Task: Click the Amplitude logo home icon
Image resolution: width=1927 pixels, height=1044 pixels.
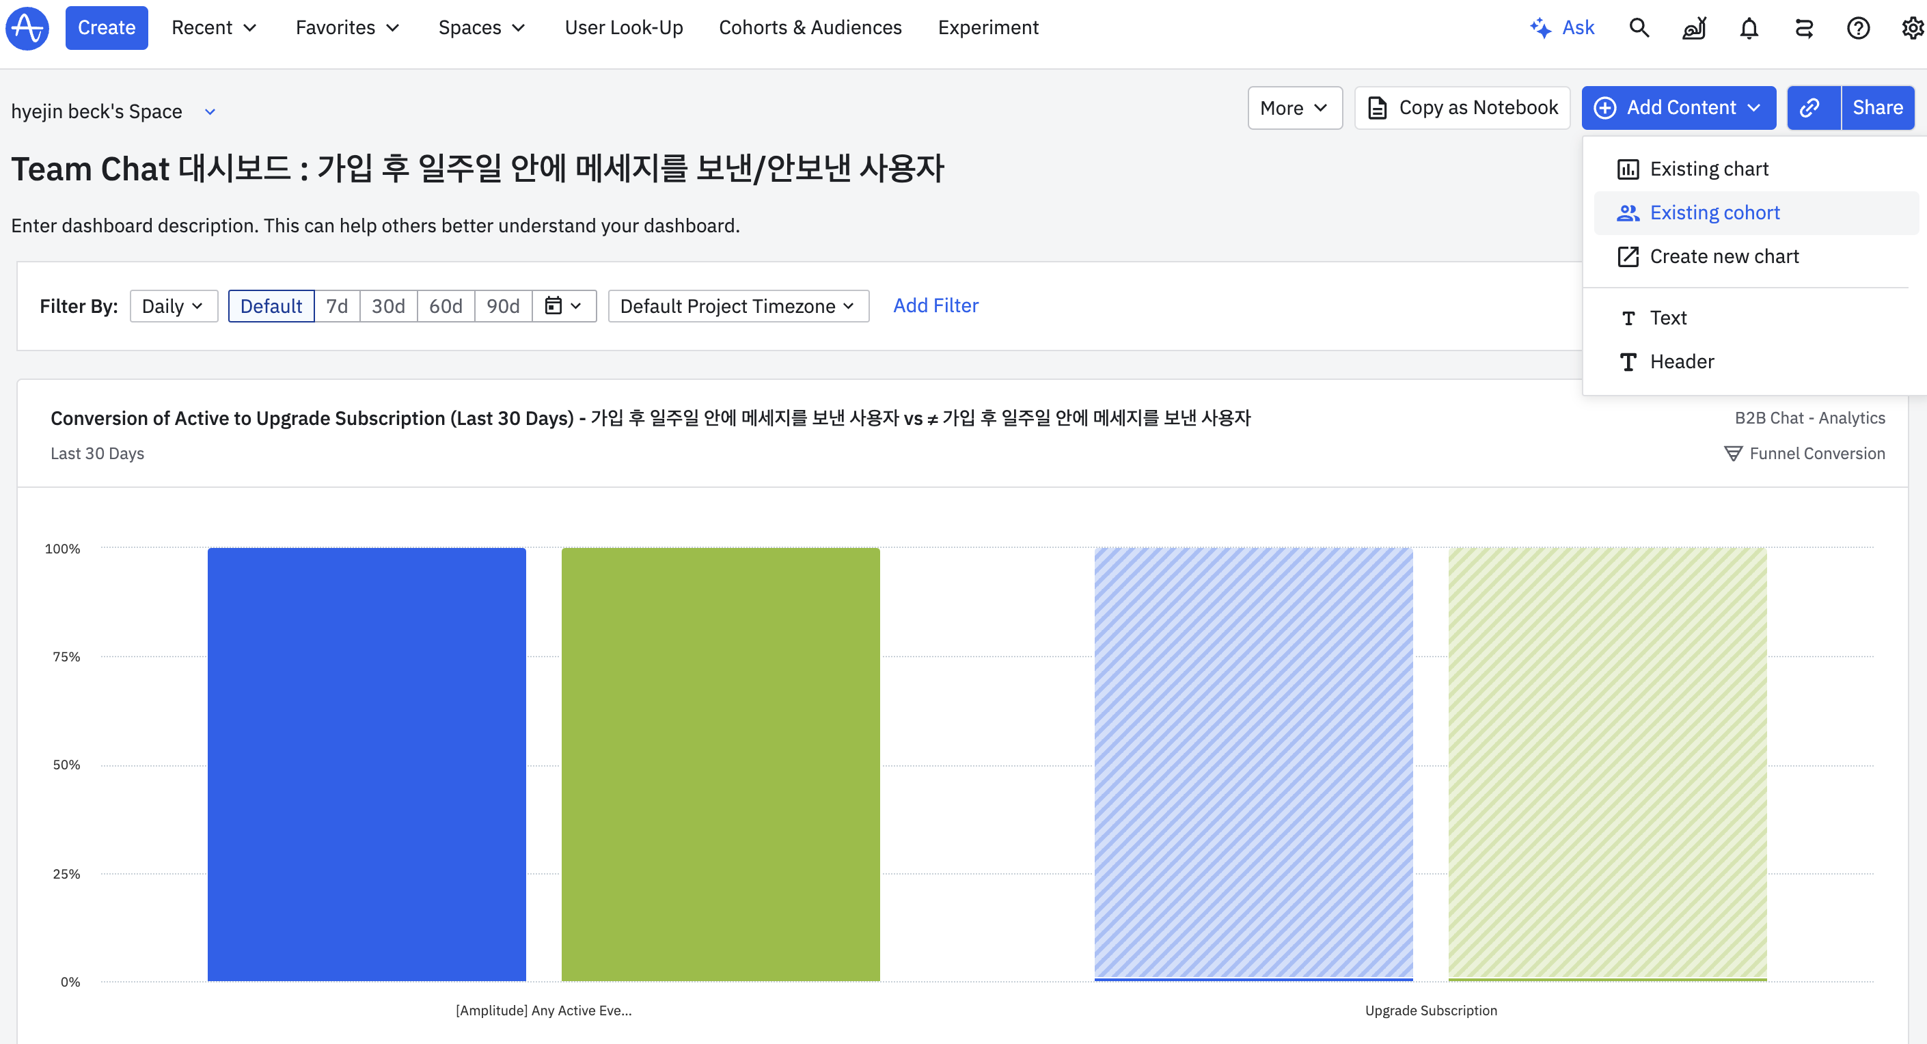Action: 27,29
